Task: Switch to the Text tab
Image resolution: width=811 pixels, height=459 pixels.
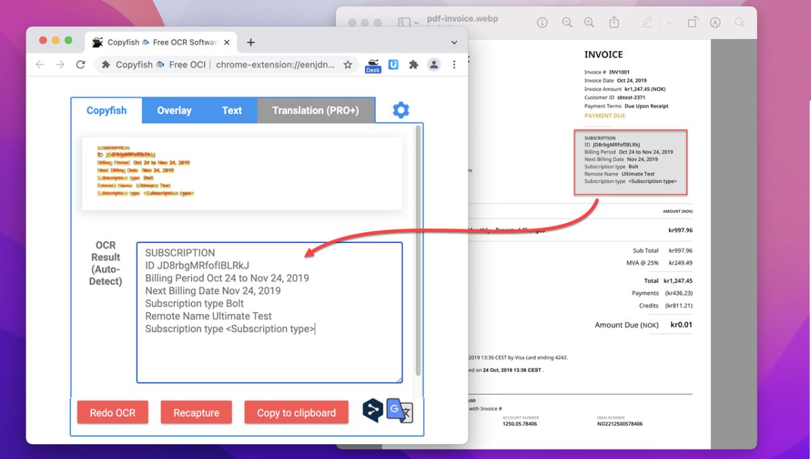Action: coord(232,111)
